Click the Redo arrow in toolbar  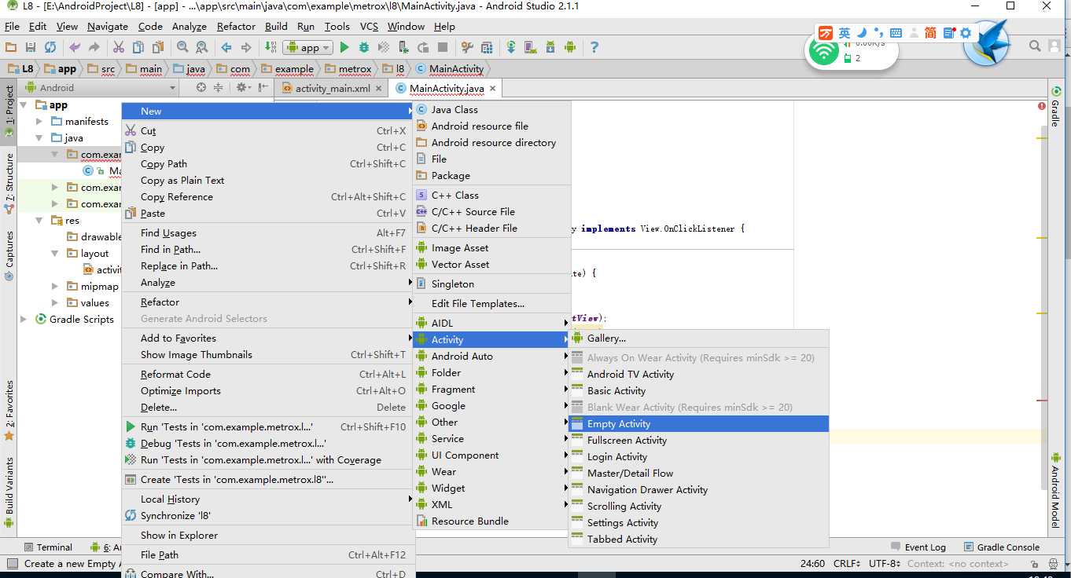point(94,47)
